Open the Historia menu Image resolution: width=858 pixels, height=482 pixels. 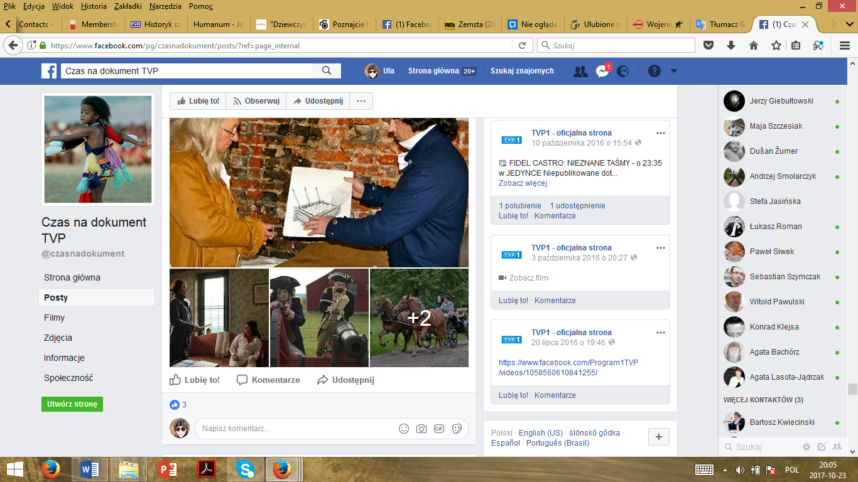click(94, 6)
